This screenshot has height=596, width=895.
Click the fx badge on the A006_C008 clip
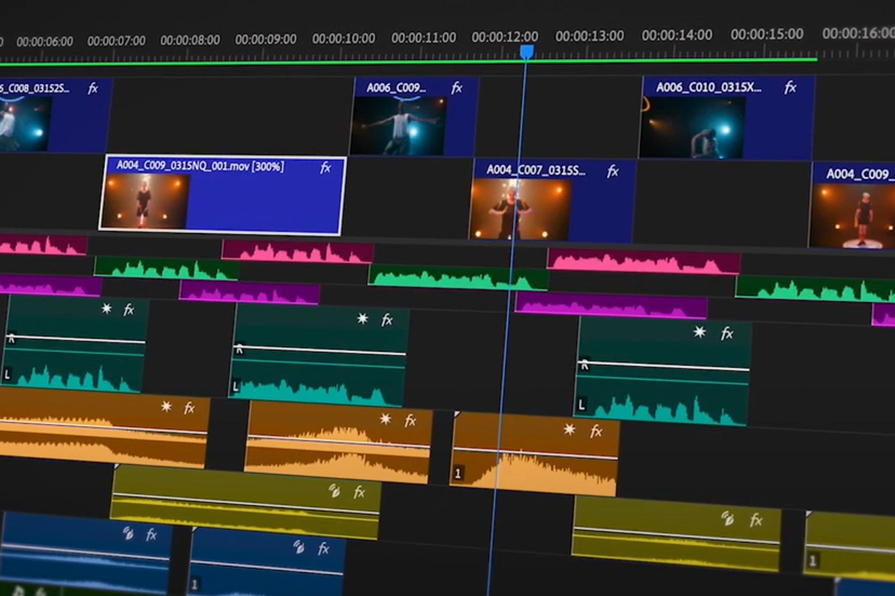click(x=93, y=88)
